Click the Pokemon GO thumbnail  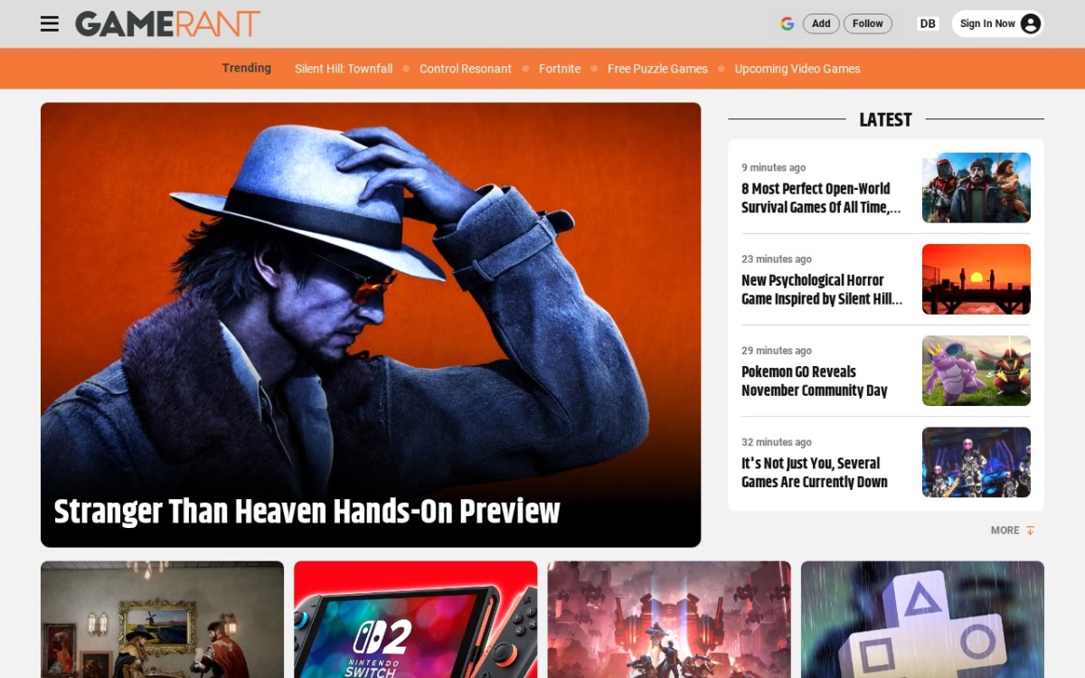pyautogui.click(x=976, y=371)
